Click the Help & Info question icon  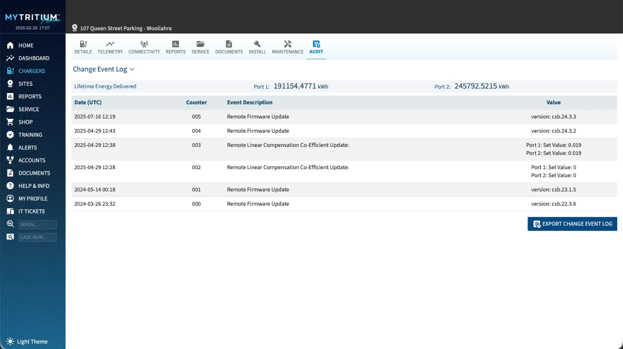pos(10,186)
